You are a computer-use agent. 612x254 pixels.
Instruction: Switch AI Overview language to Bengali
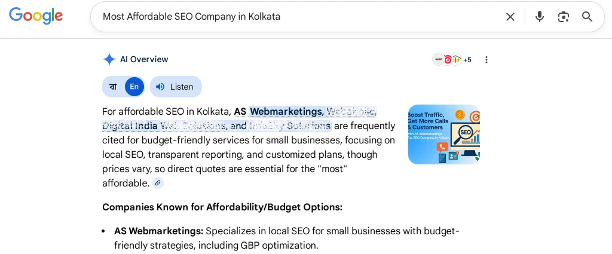click(x=113, y=87)
